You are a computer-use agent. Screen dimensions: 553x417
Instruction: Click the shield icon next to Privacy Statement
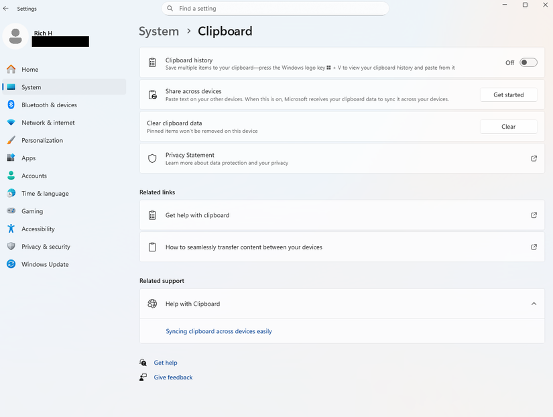[x=151, y=158]
